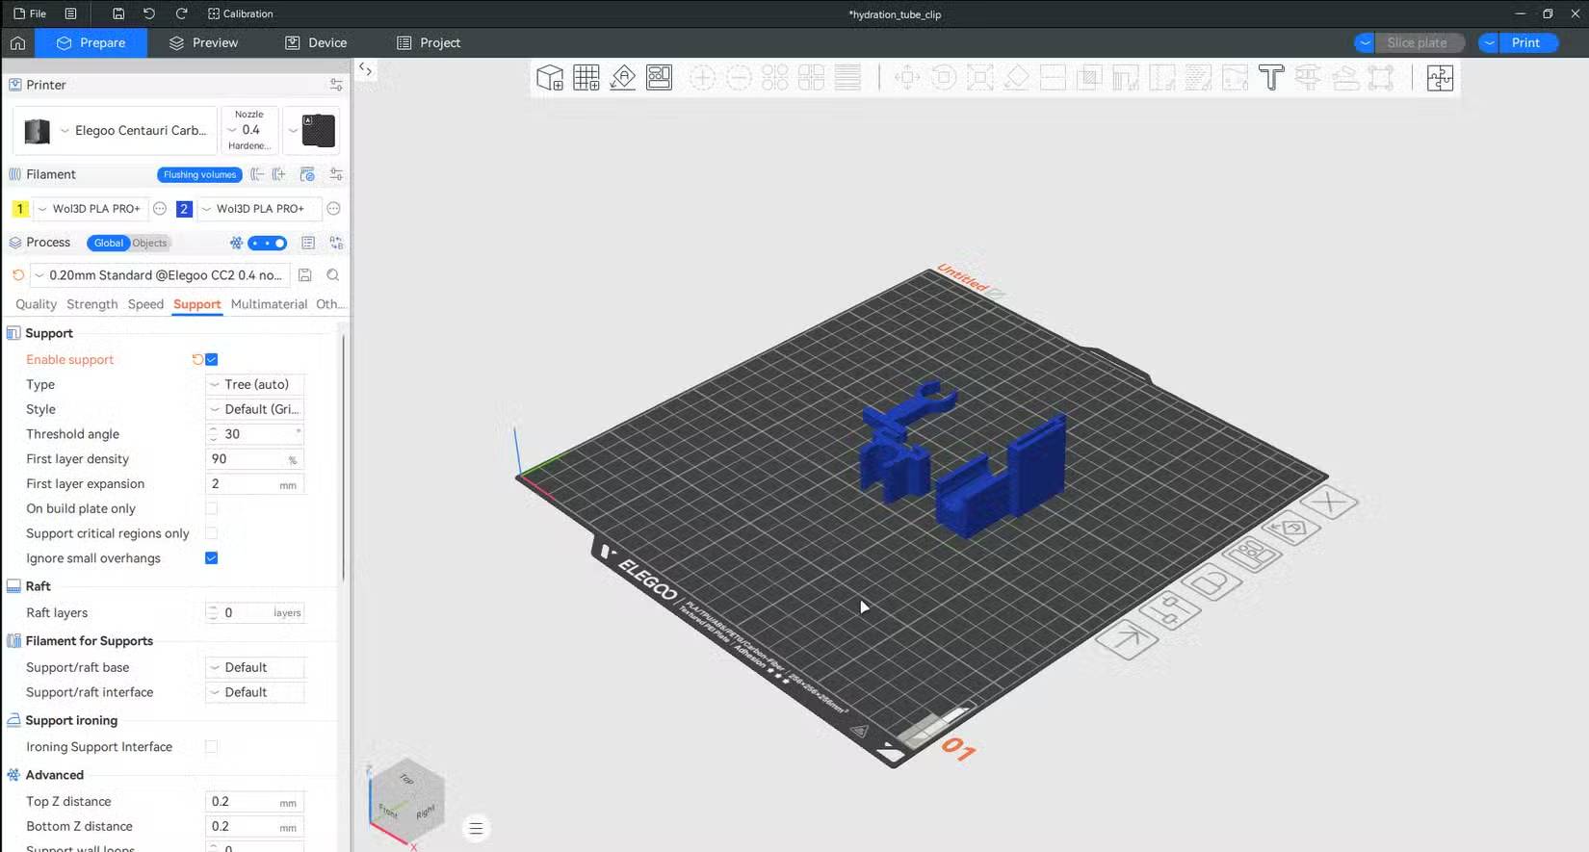The image size is (1589, 852).
Task: Uncheck Ignore small overhangs
Action: (x=212, y=558)
